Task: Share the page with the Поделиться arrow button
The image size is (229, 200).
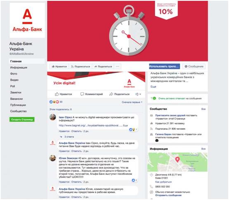Action: [103, 66]
